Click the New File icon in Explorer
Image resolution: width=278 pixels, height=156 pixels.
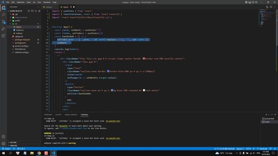pyautogui.click(x=29, y=11)
